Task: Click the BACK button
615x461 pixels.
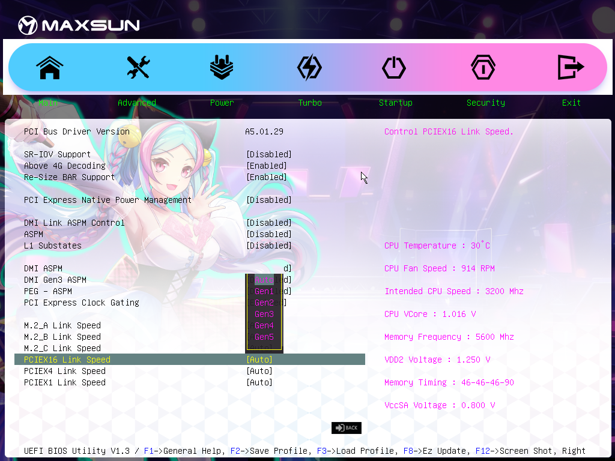Action: coord(347,427)
